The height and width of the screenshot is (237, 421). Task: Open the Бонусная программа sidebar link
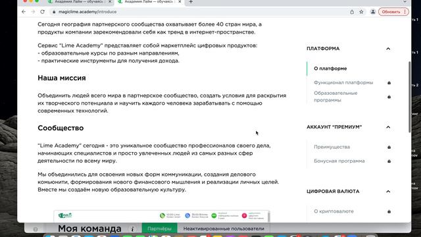339,161
